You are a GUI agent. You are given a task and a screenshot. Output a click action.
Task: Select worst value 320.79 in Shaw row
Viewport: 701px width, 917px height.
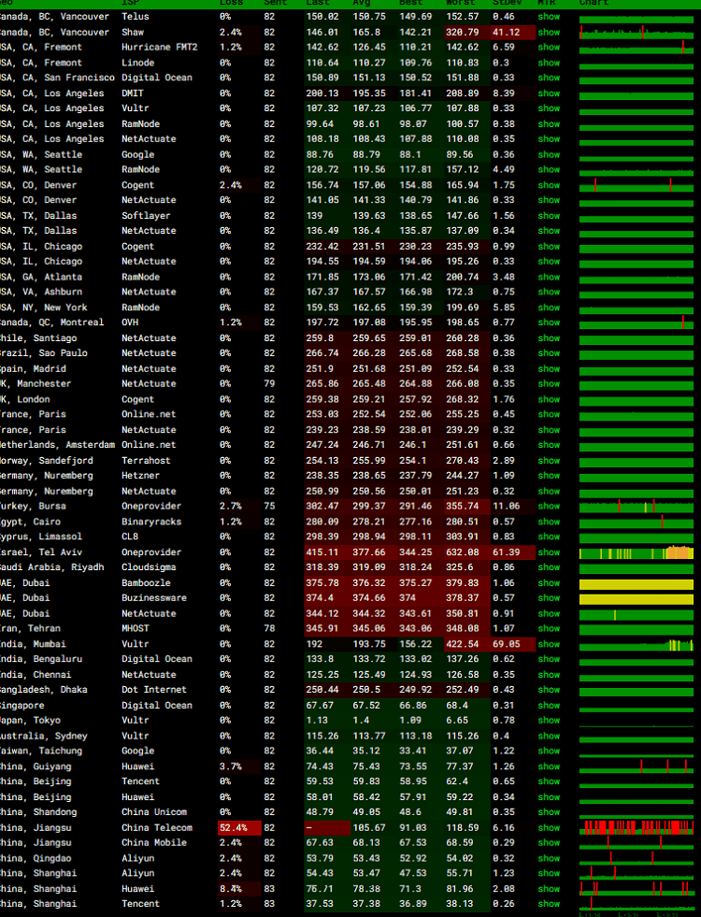click(463, 32)
